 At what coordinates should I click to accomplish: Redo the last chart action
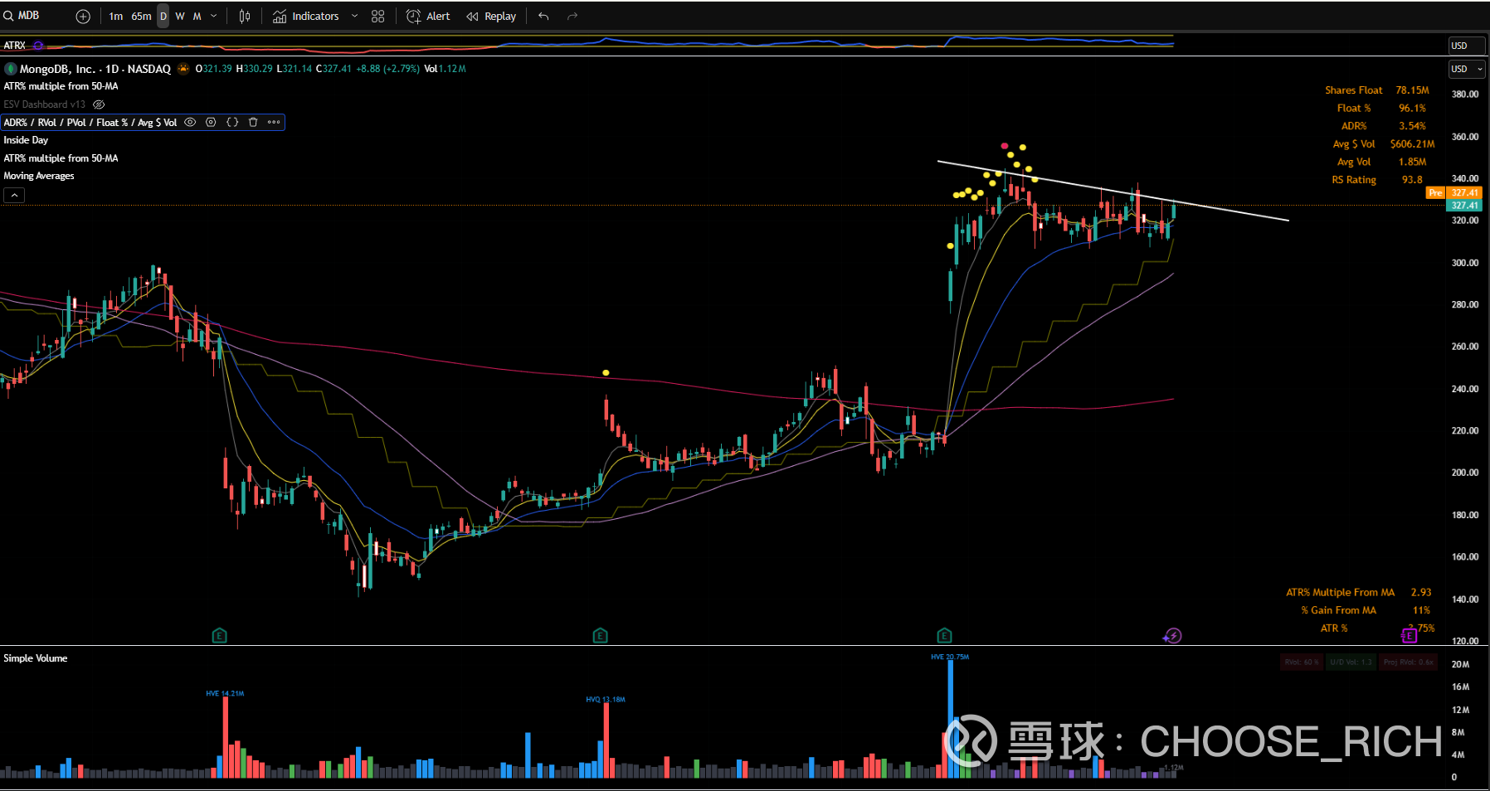coord(572,17)
